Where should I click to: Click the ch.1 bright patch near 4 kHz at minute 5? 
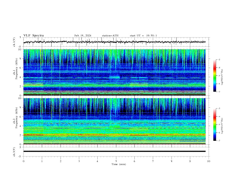click(x=115, y=77)
